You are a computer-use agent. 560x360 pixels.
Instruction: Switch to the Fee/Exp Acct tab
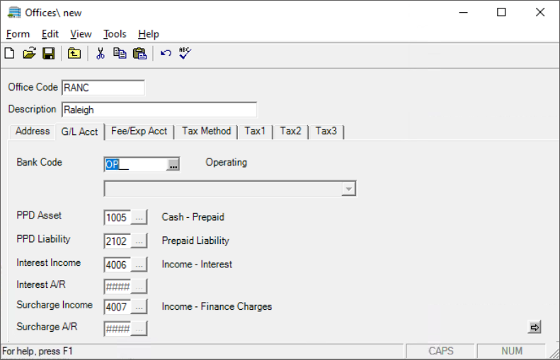click(x=139, y=132)
